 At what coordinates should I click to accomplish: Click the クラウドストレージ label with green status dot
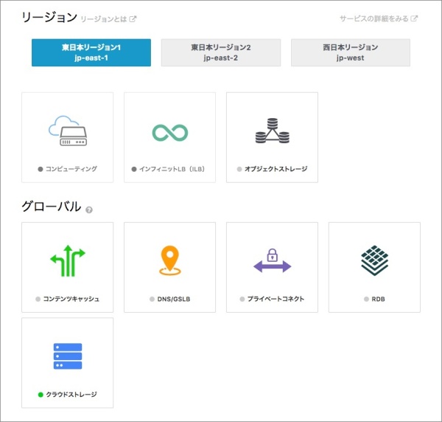click(x=71, y=395)
